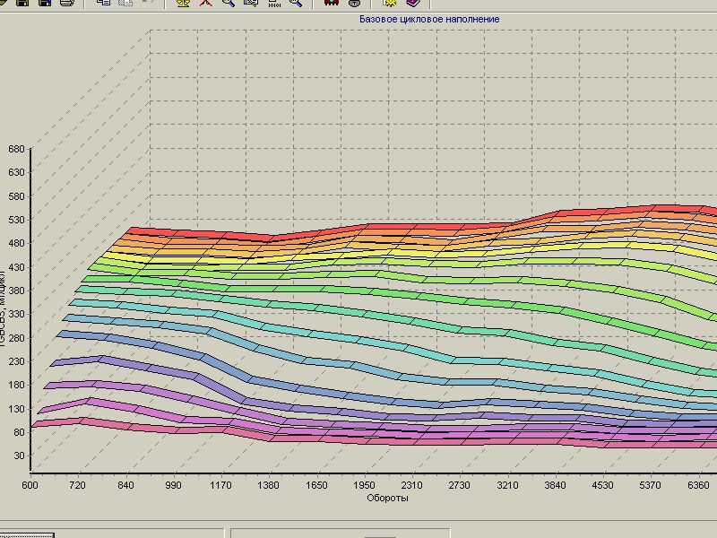
Task: Click the second floppy disk save-as icon
Action: (44, 3)
